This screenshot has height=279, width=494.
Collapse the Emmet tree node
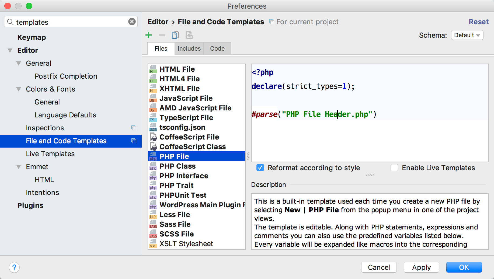tap(19, 167)
